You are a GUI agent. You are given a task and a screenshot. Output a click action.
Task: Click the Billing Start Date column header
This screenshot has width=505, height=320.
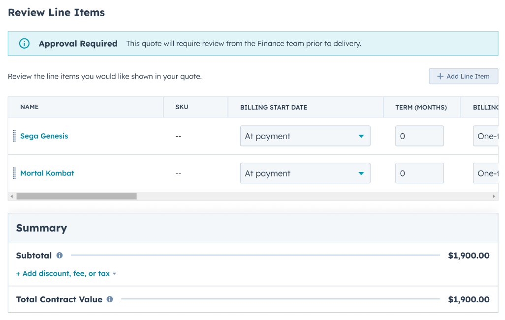[x=274, y=107]
